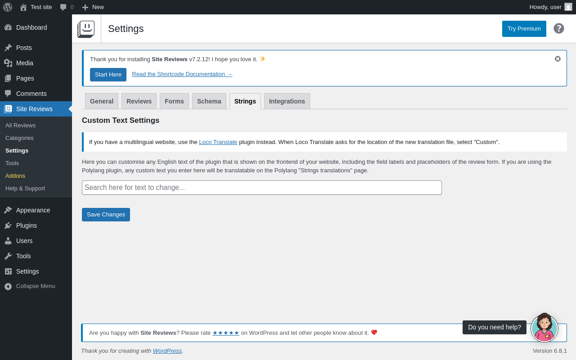The height and width of the screenshot is (360, 576).
Task: Focus the search text to change field
Action: pyautogui.click(x=262, y=188)
